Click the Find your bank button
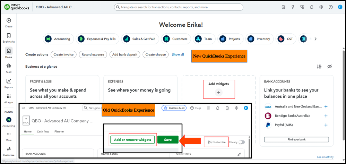Image resolution: width=346 pixels, height=164 pixels. pyautogui.click(x=296, y=139)
